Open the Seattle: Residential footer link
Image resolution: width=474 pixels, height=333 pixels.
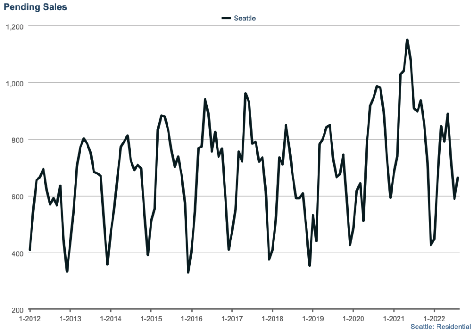click(x=440, y=327)
